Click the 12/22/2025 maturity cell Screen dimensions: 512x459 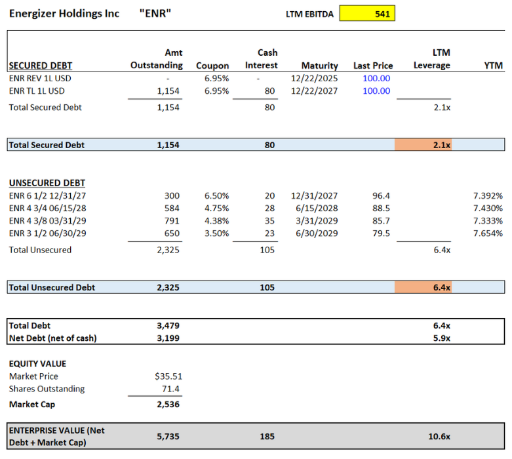coord(314,79)
